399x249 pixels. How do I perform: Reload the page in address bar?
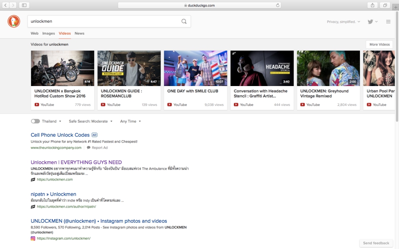pyautogui.click(x=278, y=5)
